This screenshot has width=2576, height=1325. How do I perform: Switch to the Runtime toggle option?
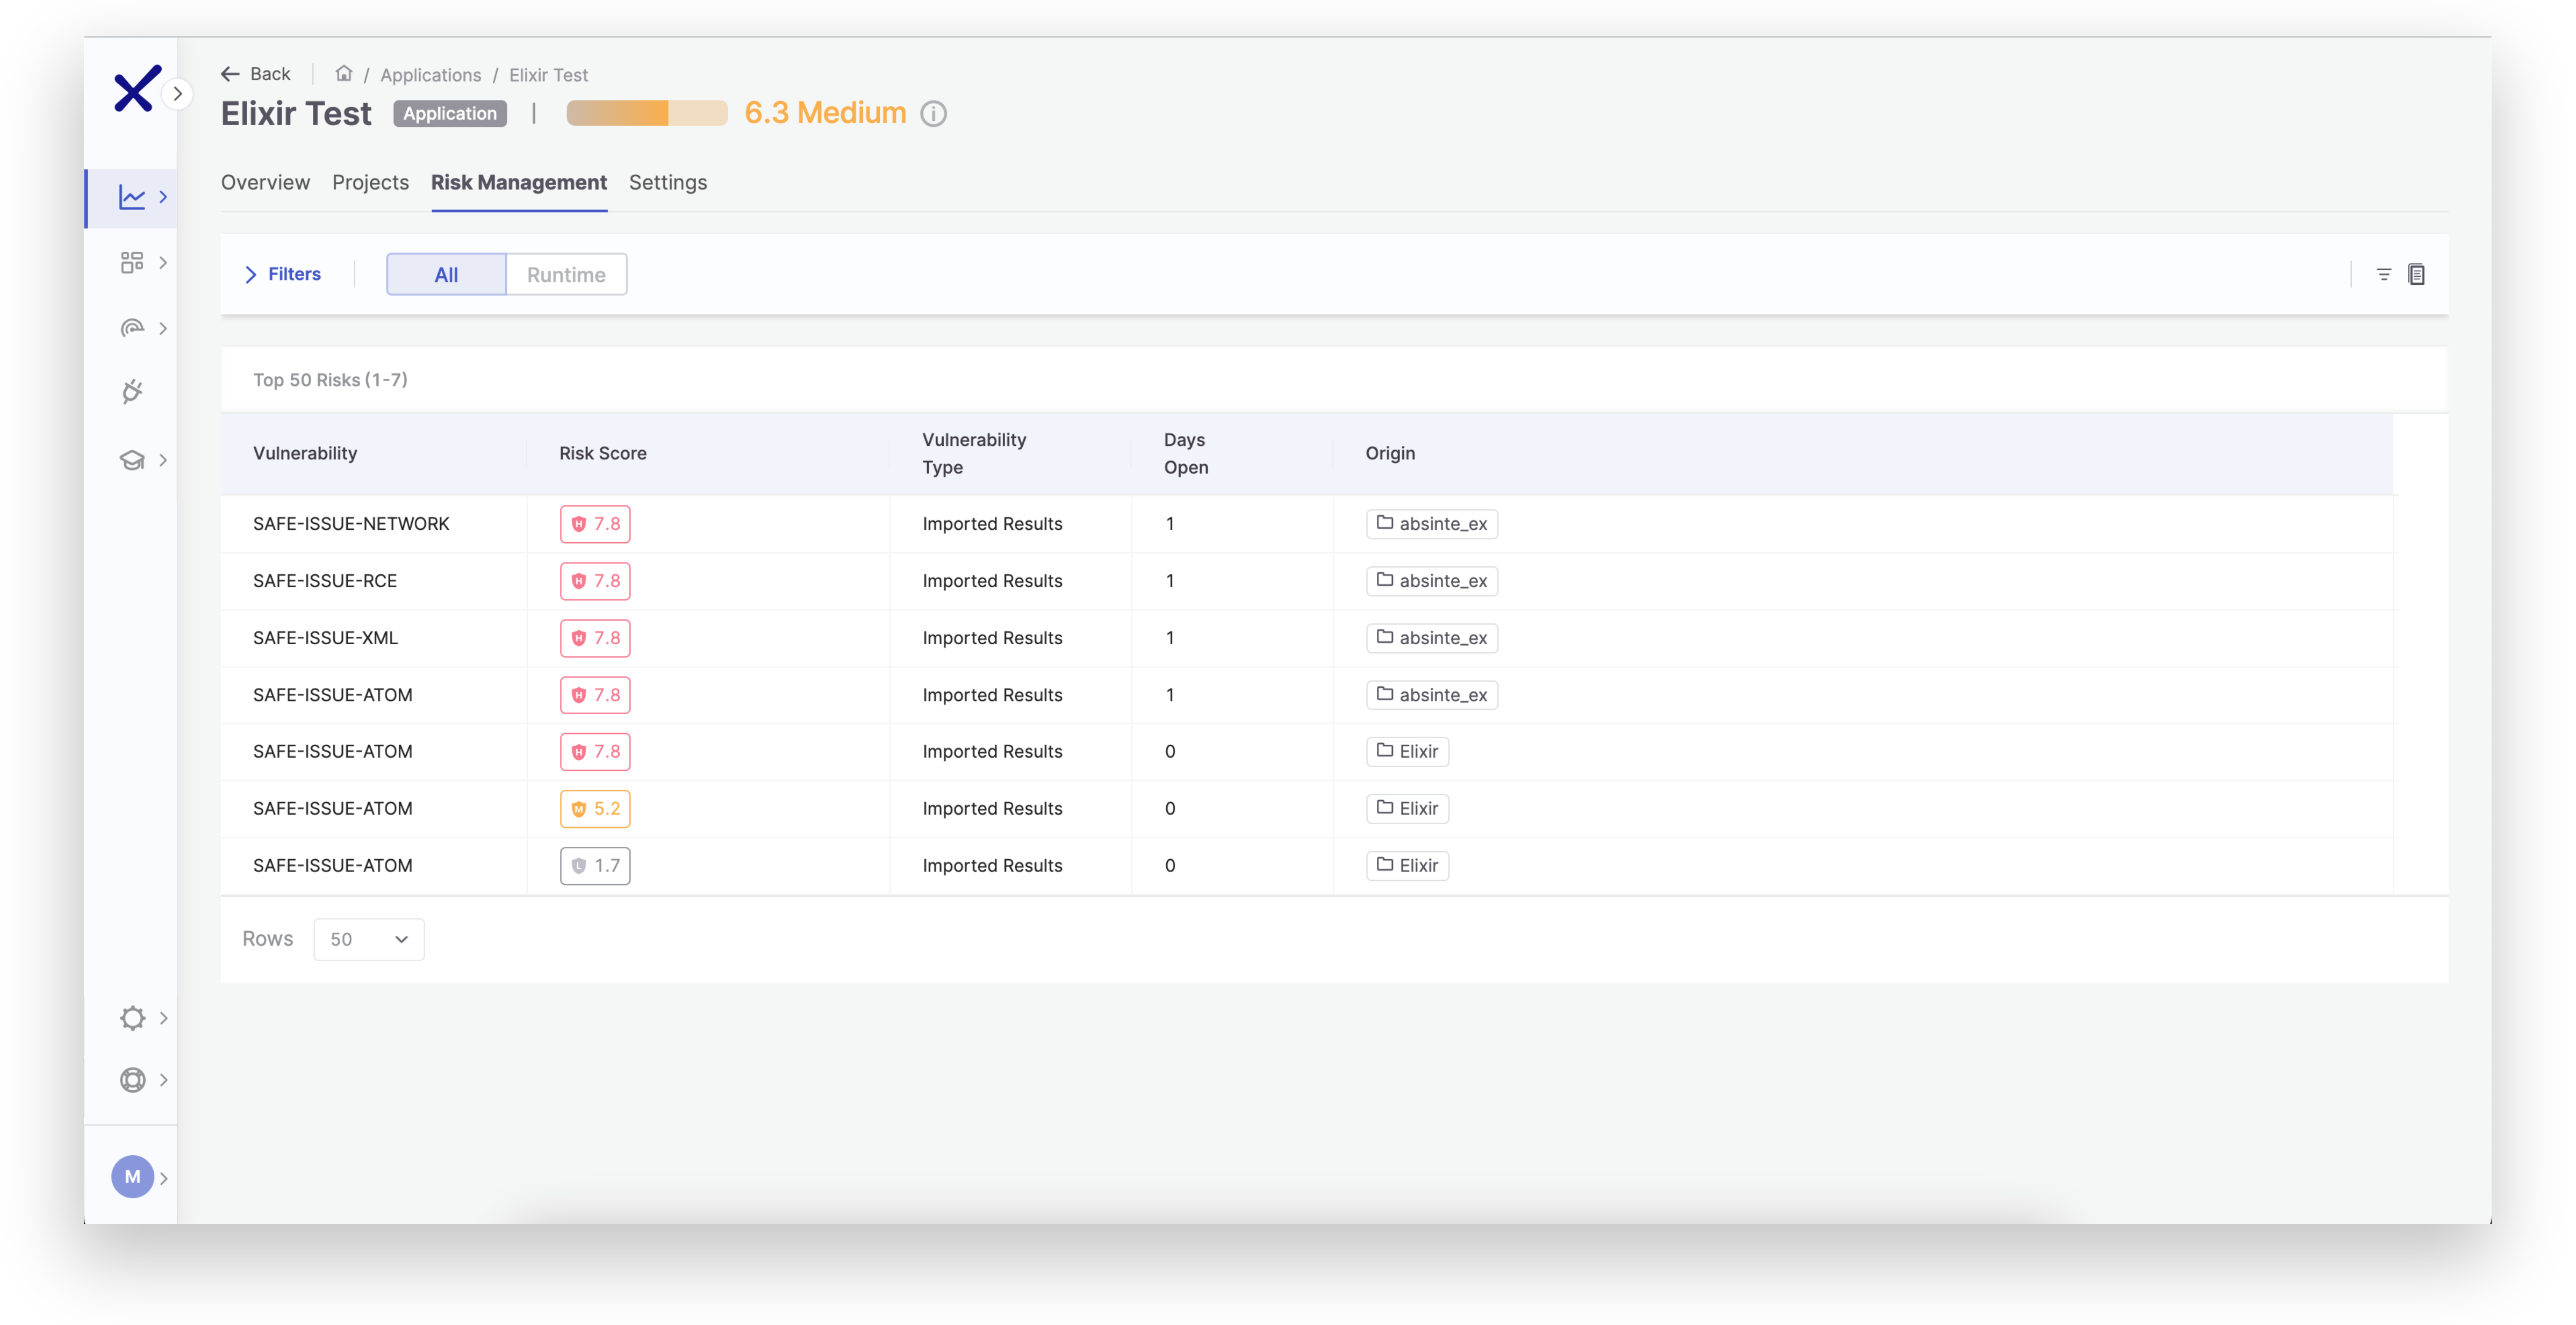click(x=566, y=275)
